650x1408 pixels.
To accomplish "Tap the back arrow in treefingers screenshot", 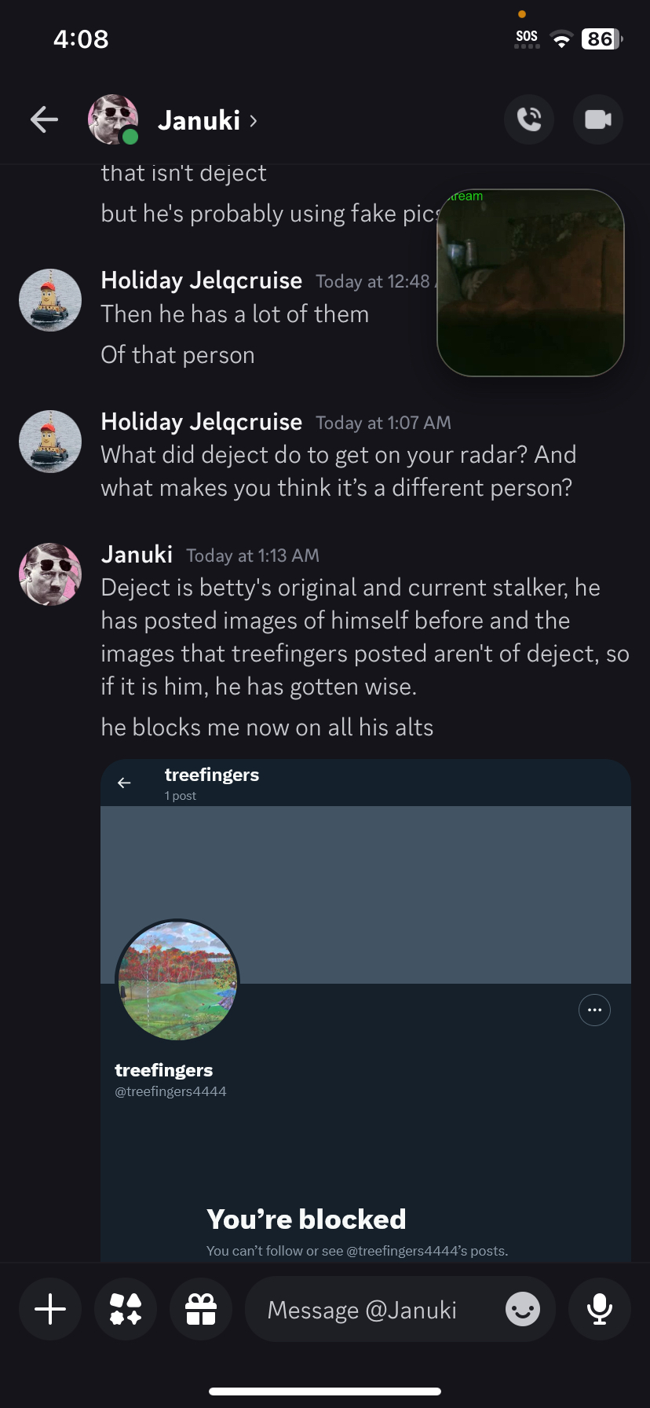I will coord(124,783).
